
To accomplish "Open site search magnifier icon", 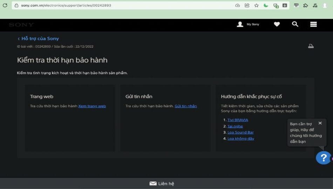I will tap(295, 24).
